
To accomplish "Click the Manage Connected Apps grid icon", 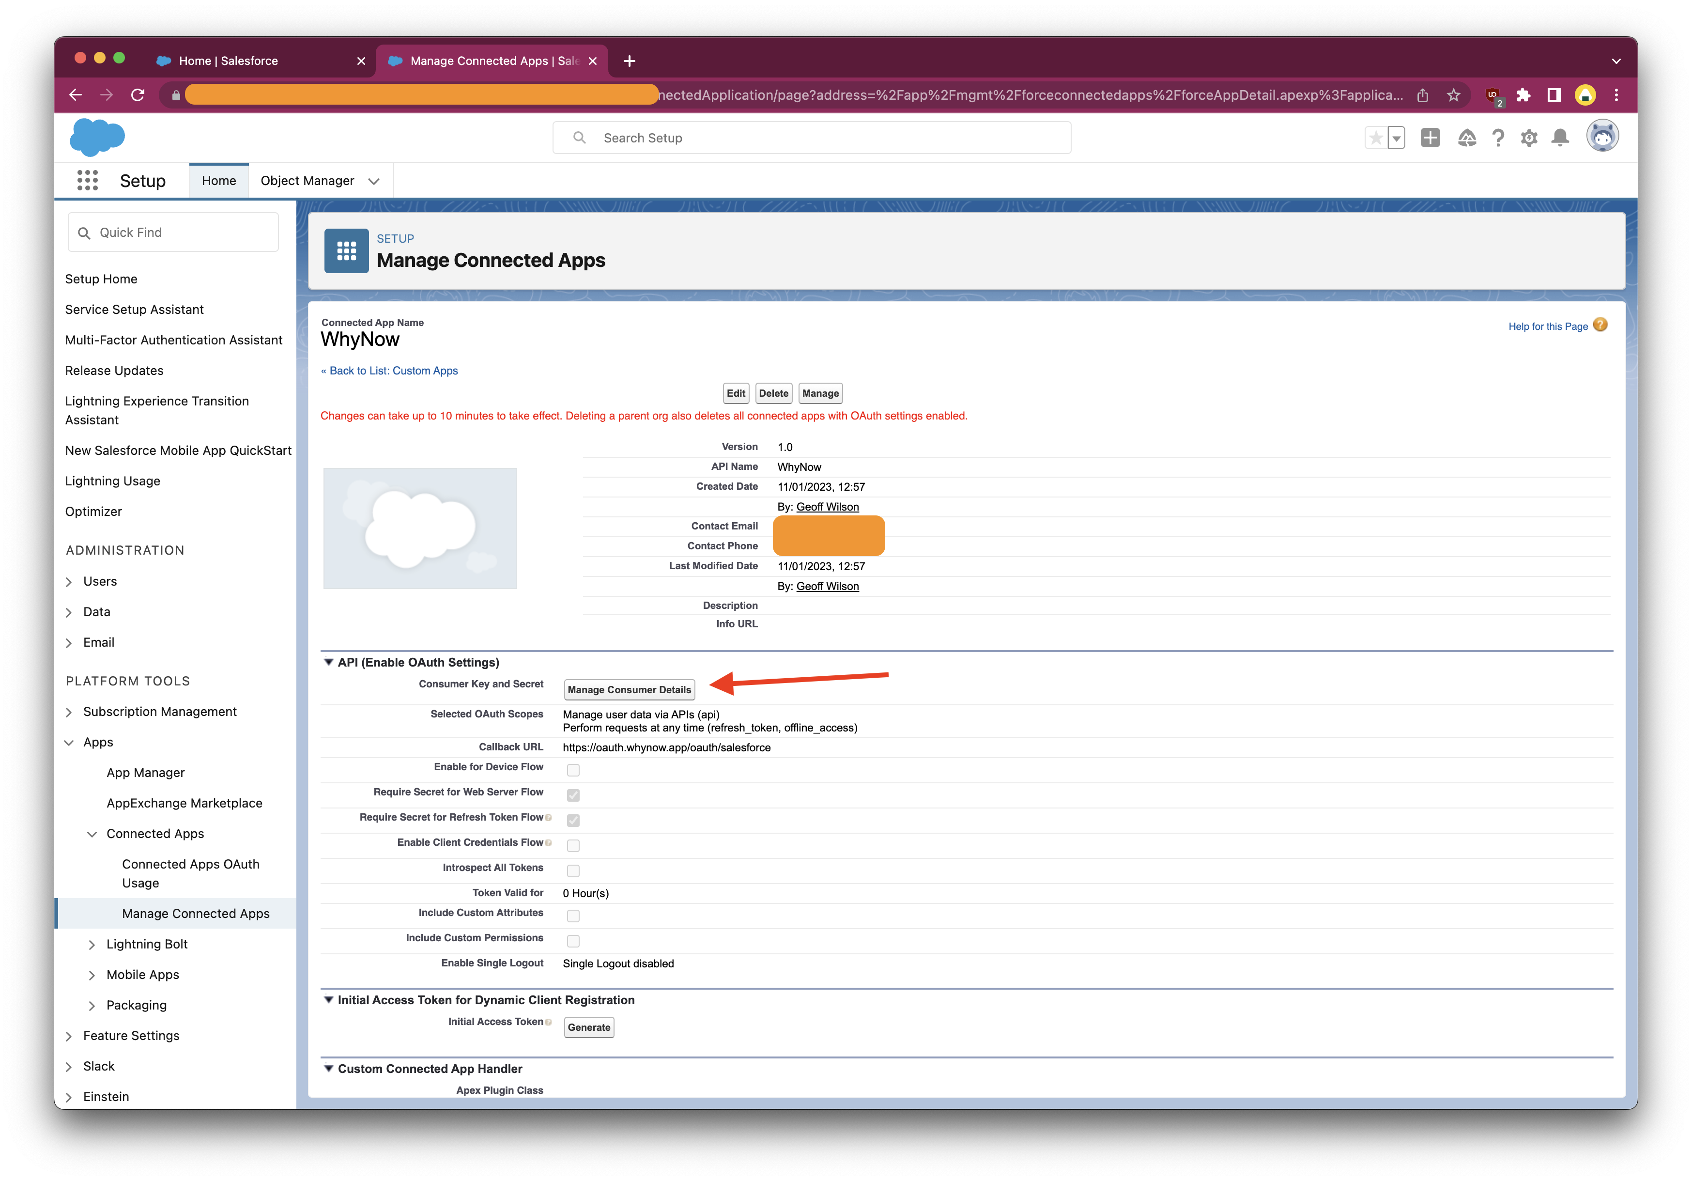I will click(346, 250).
